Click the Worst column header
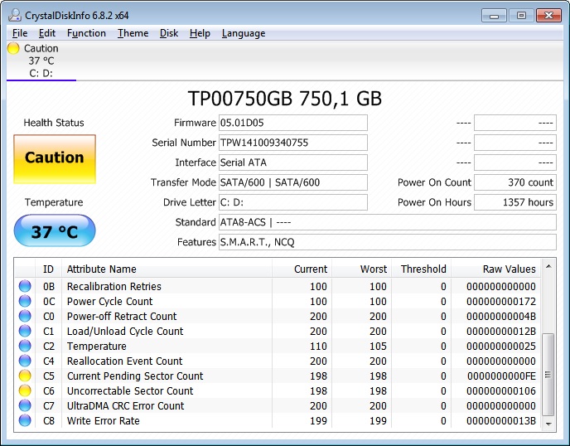Viewport: 570px width, 446px height. 362,269
